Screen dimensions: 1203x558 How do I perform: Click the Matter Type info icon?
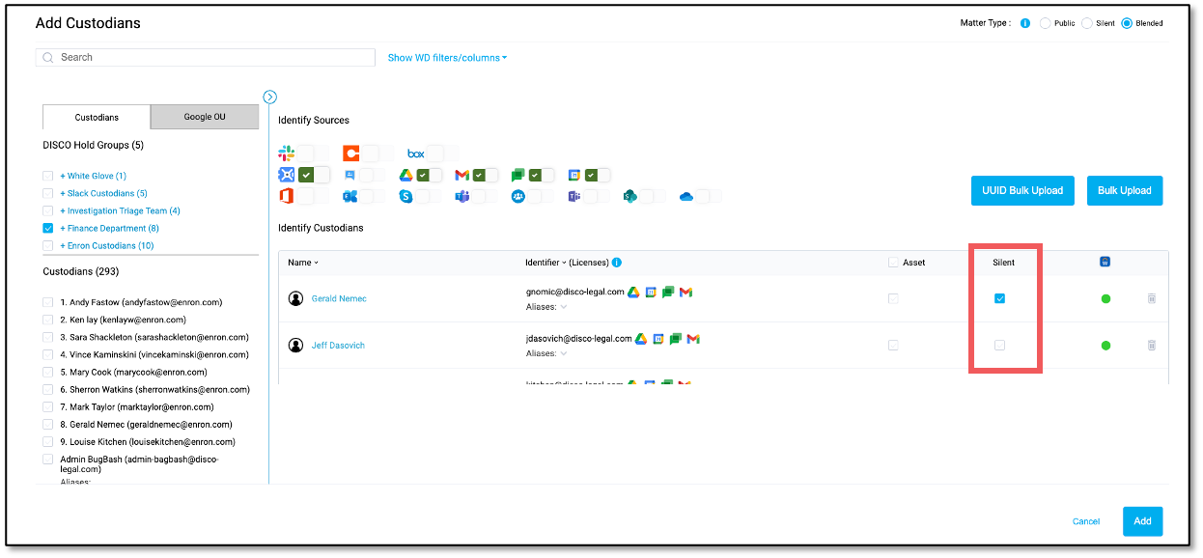coord(1025,23)
